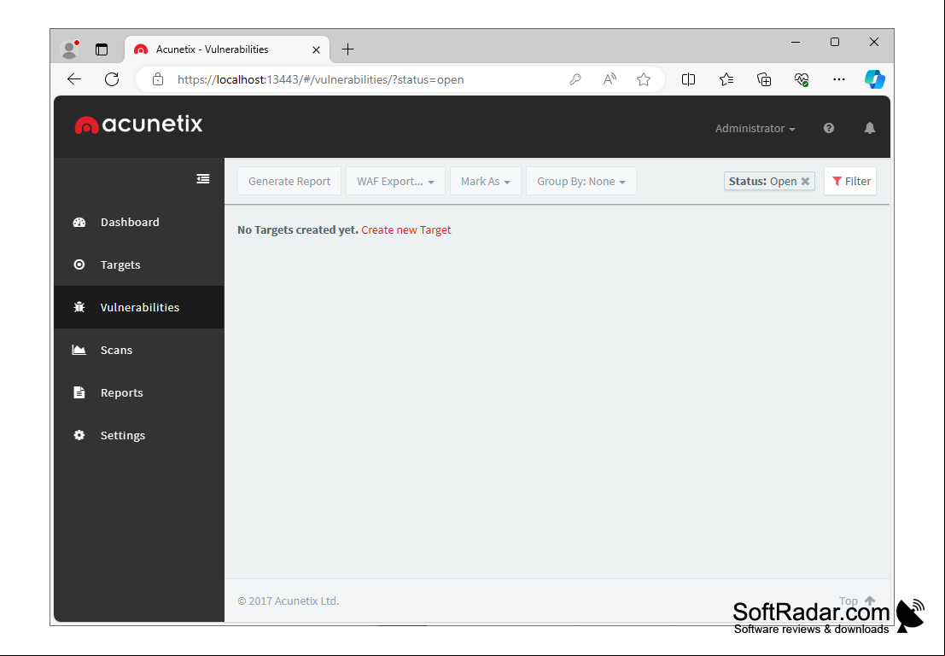Open the notifications bell icon
This screenshot has height=656, width=945.
tap(869, 128)
